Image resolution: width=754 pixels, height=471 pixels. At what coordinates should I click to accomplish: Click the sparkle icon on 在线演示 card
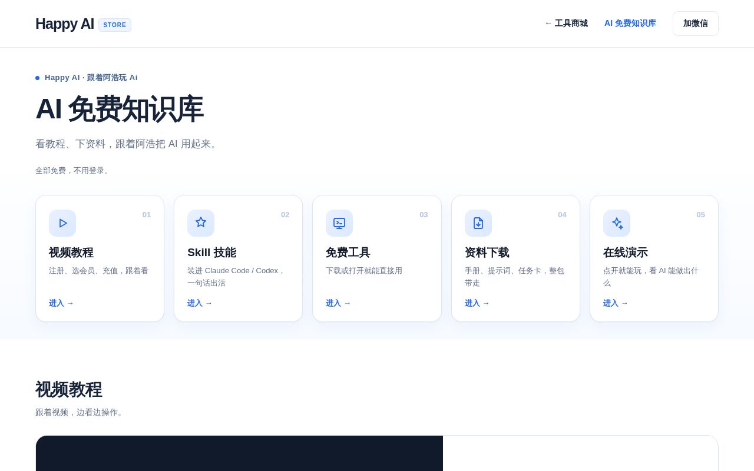pos(617,223)
